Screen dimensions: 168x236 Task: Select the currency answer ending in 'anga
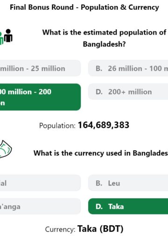40,206
